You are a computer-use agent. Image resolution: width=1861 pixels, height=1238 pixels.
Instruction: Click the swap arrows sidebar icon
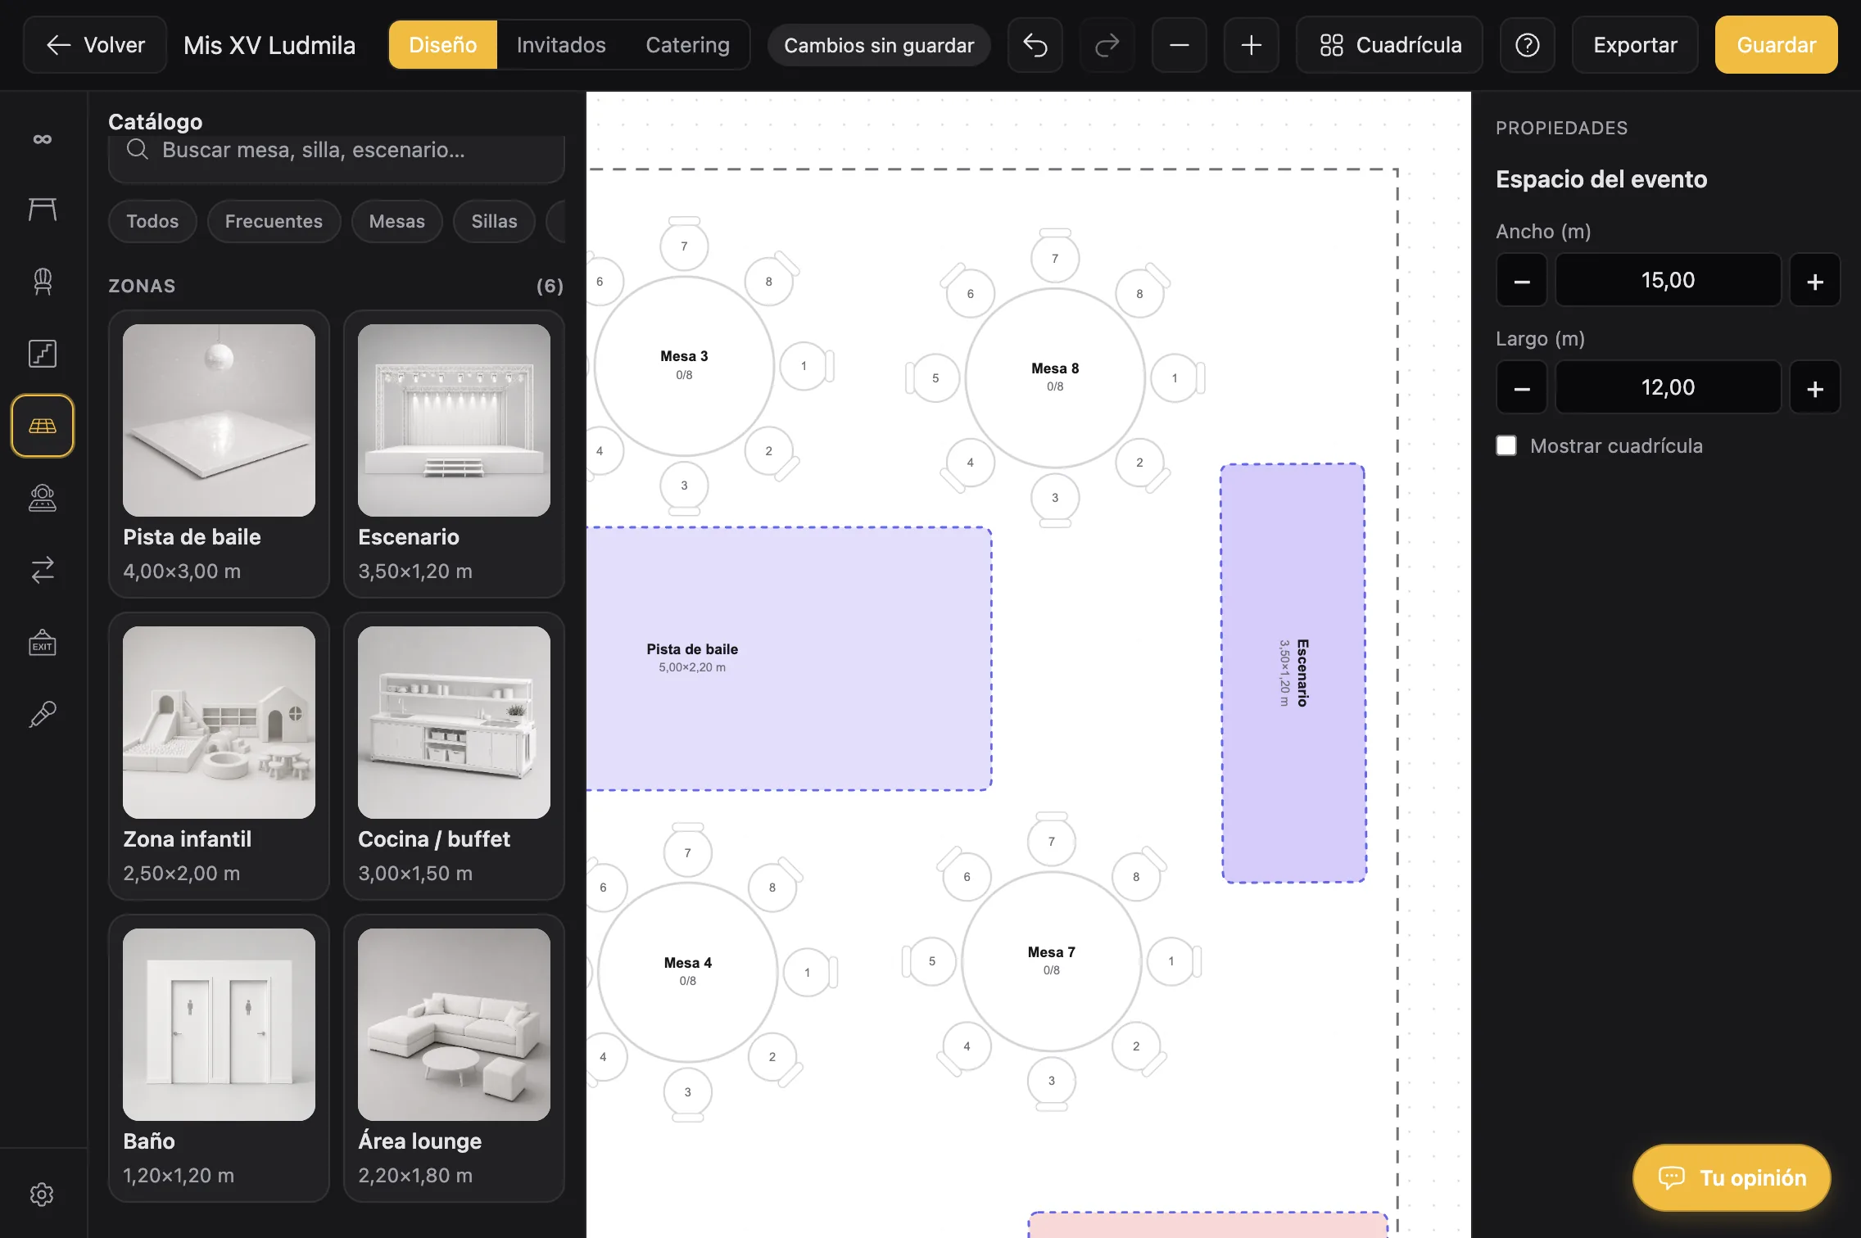[43, 570]
